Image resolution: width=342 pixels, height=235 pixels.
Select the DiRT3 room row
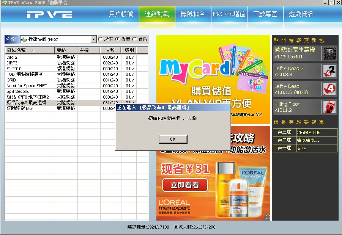(77, 63)
